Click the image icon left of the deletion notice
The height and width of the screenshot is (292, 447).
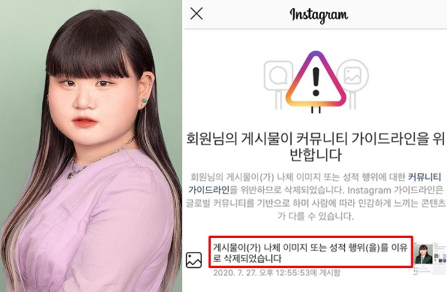(x=194, y=260)
